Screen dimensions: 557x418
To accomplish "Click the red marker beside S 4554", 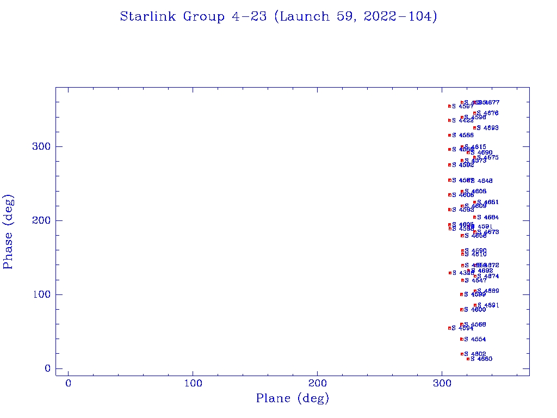I will [x=462, y=339].
